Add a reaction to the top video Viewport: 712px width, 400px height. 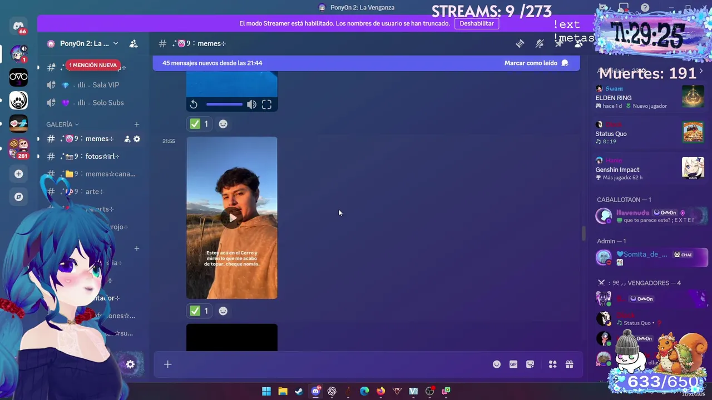223,124
